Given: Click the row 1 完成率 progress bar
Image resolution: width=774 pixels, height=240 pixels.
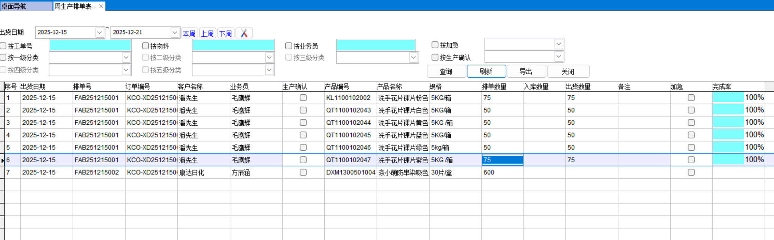Looking at the screenshot, I should pyautogui.click(x=728, y=98).
